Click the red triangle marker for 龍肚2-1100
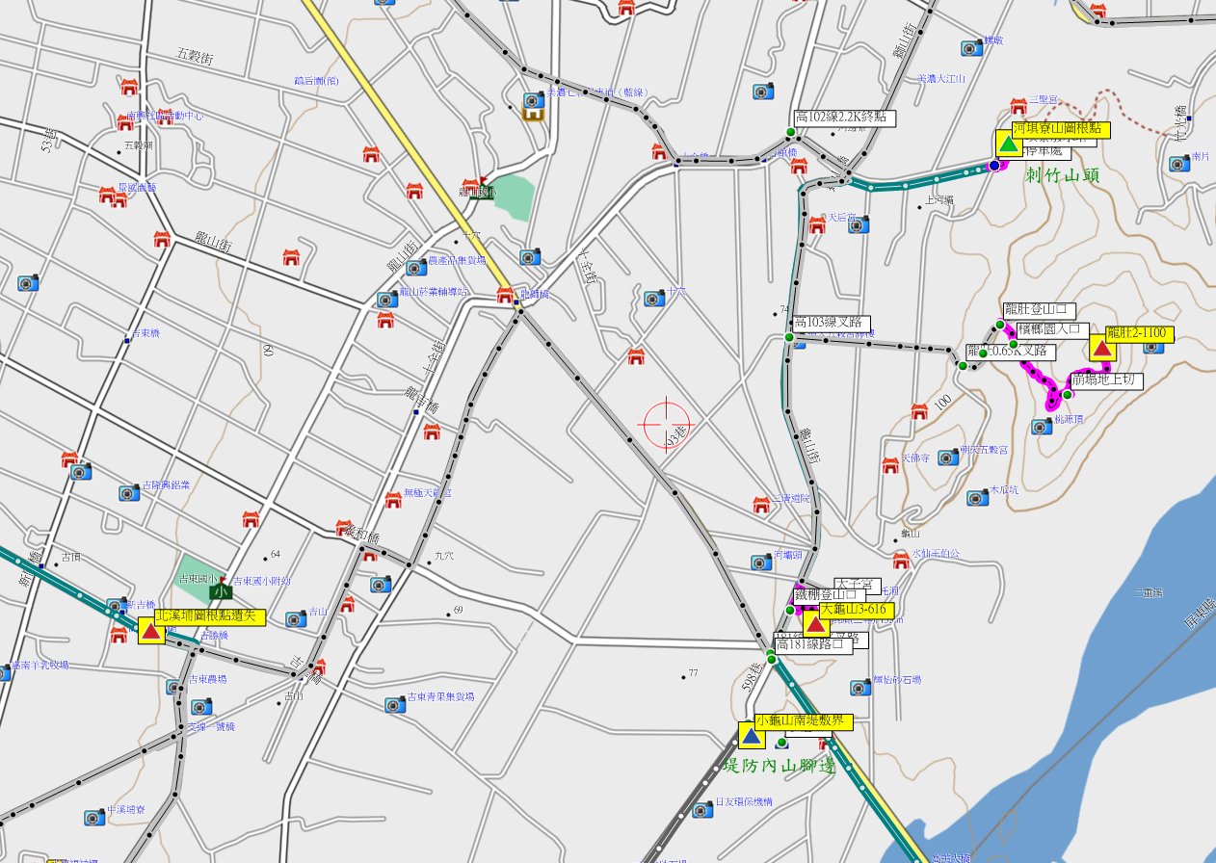 click(1102, 348)
